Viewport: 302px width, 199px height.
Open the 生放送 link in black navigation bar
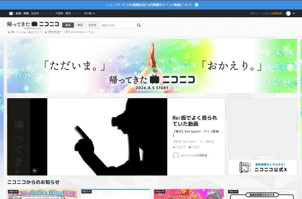pyautogui.click(x=35, y=13)
